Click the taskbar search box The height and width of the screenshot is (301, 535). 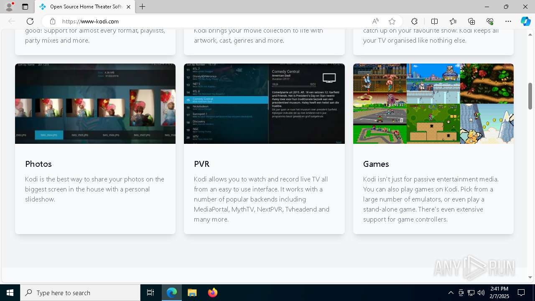pyautogui.click(x=80, y=293)
